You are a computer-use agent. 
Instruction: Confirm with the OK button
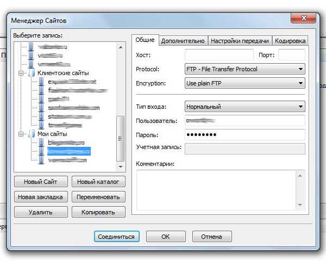166,237
